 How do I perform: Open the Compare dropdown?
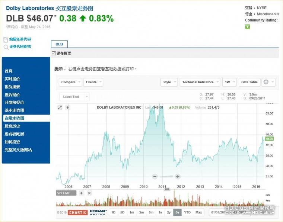(71, 82)
